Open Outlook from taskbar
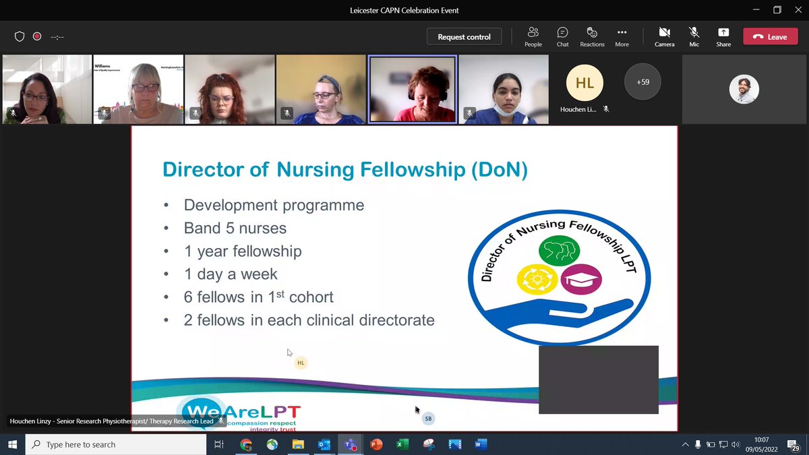809x455 pixels. click(324, 444)
